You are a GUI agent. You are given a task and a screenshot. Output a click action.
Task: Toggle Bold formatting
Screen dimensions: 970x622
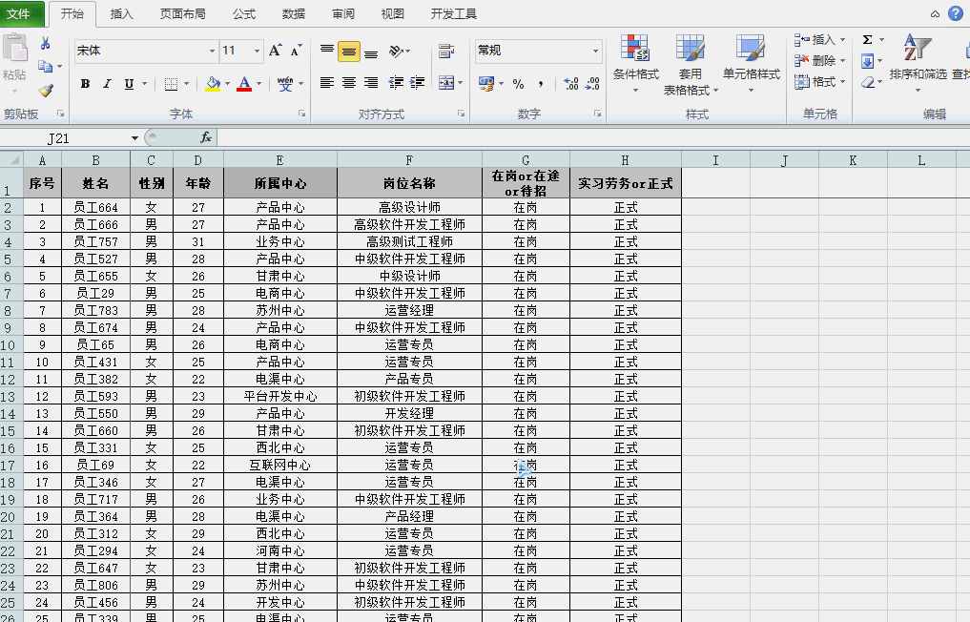(86, 84)
